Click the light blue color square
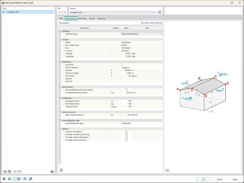Viewport: 244px width, 183px height. [15, 179]
